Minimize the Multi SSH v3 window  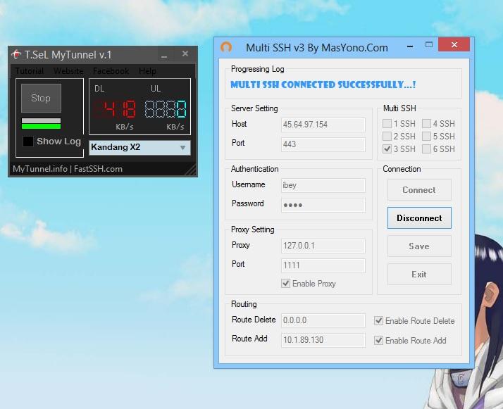point(409,46)
